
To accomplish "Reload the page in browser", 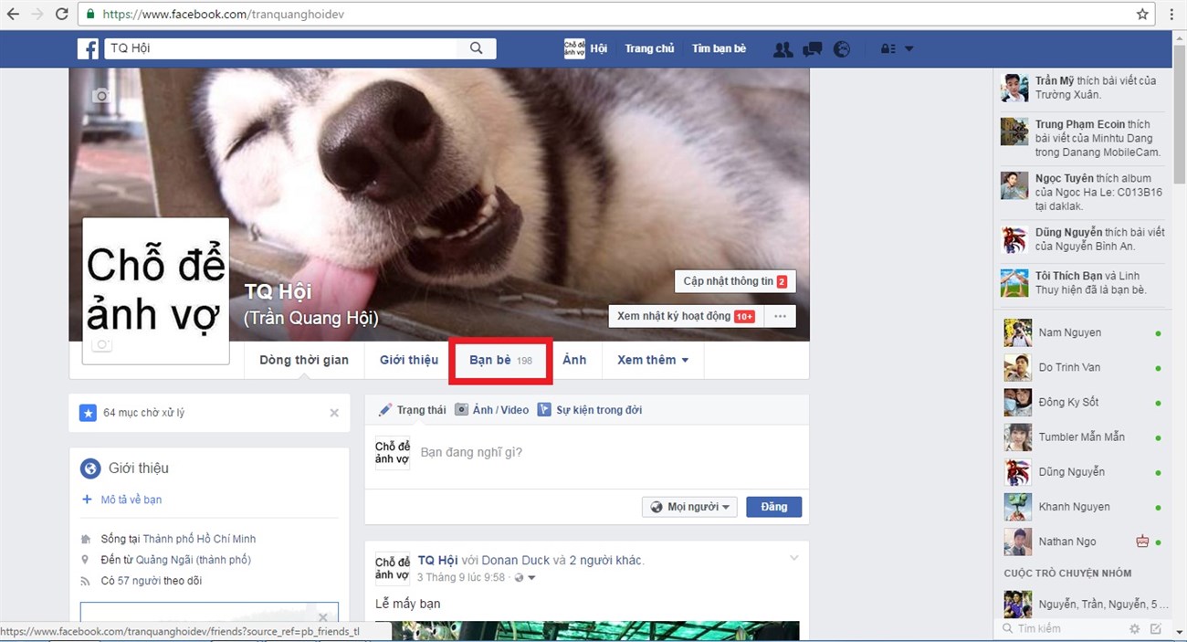I will tap(61, 15).
